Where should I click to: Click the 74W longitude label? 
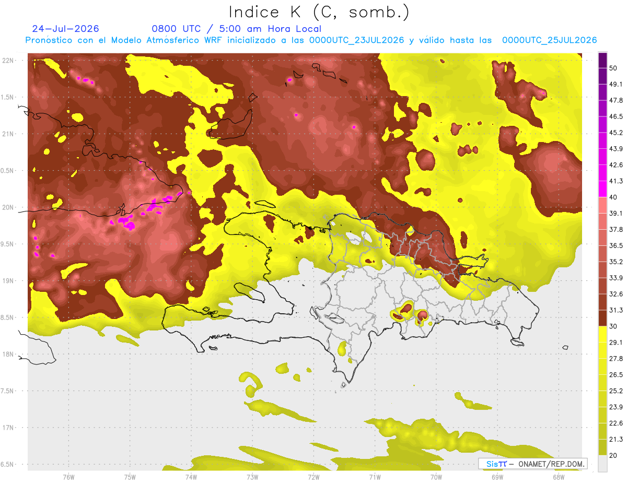point(191,477)
